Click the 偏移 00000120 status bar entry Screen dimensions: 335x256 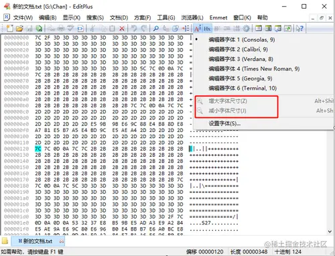pyautogui.click(x=205, y=252)
